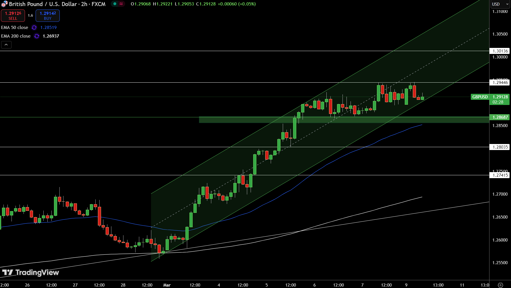Click the green 1.28687 price label
This screenshot has width=511, height=288.
(x=500, y=117)
